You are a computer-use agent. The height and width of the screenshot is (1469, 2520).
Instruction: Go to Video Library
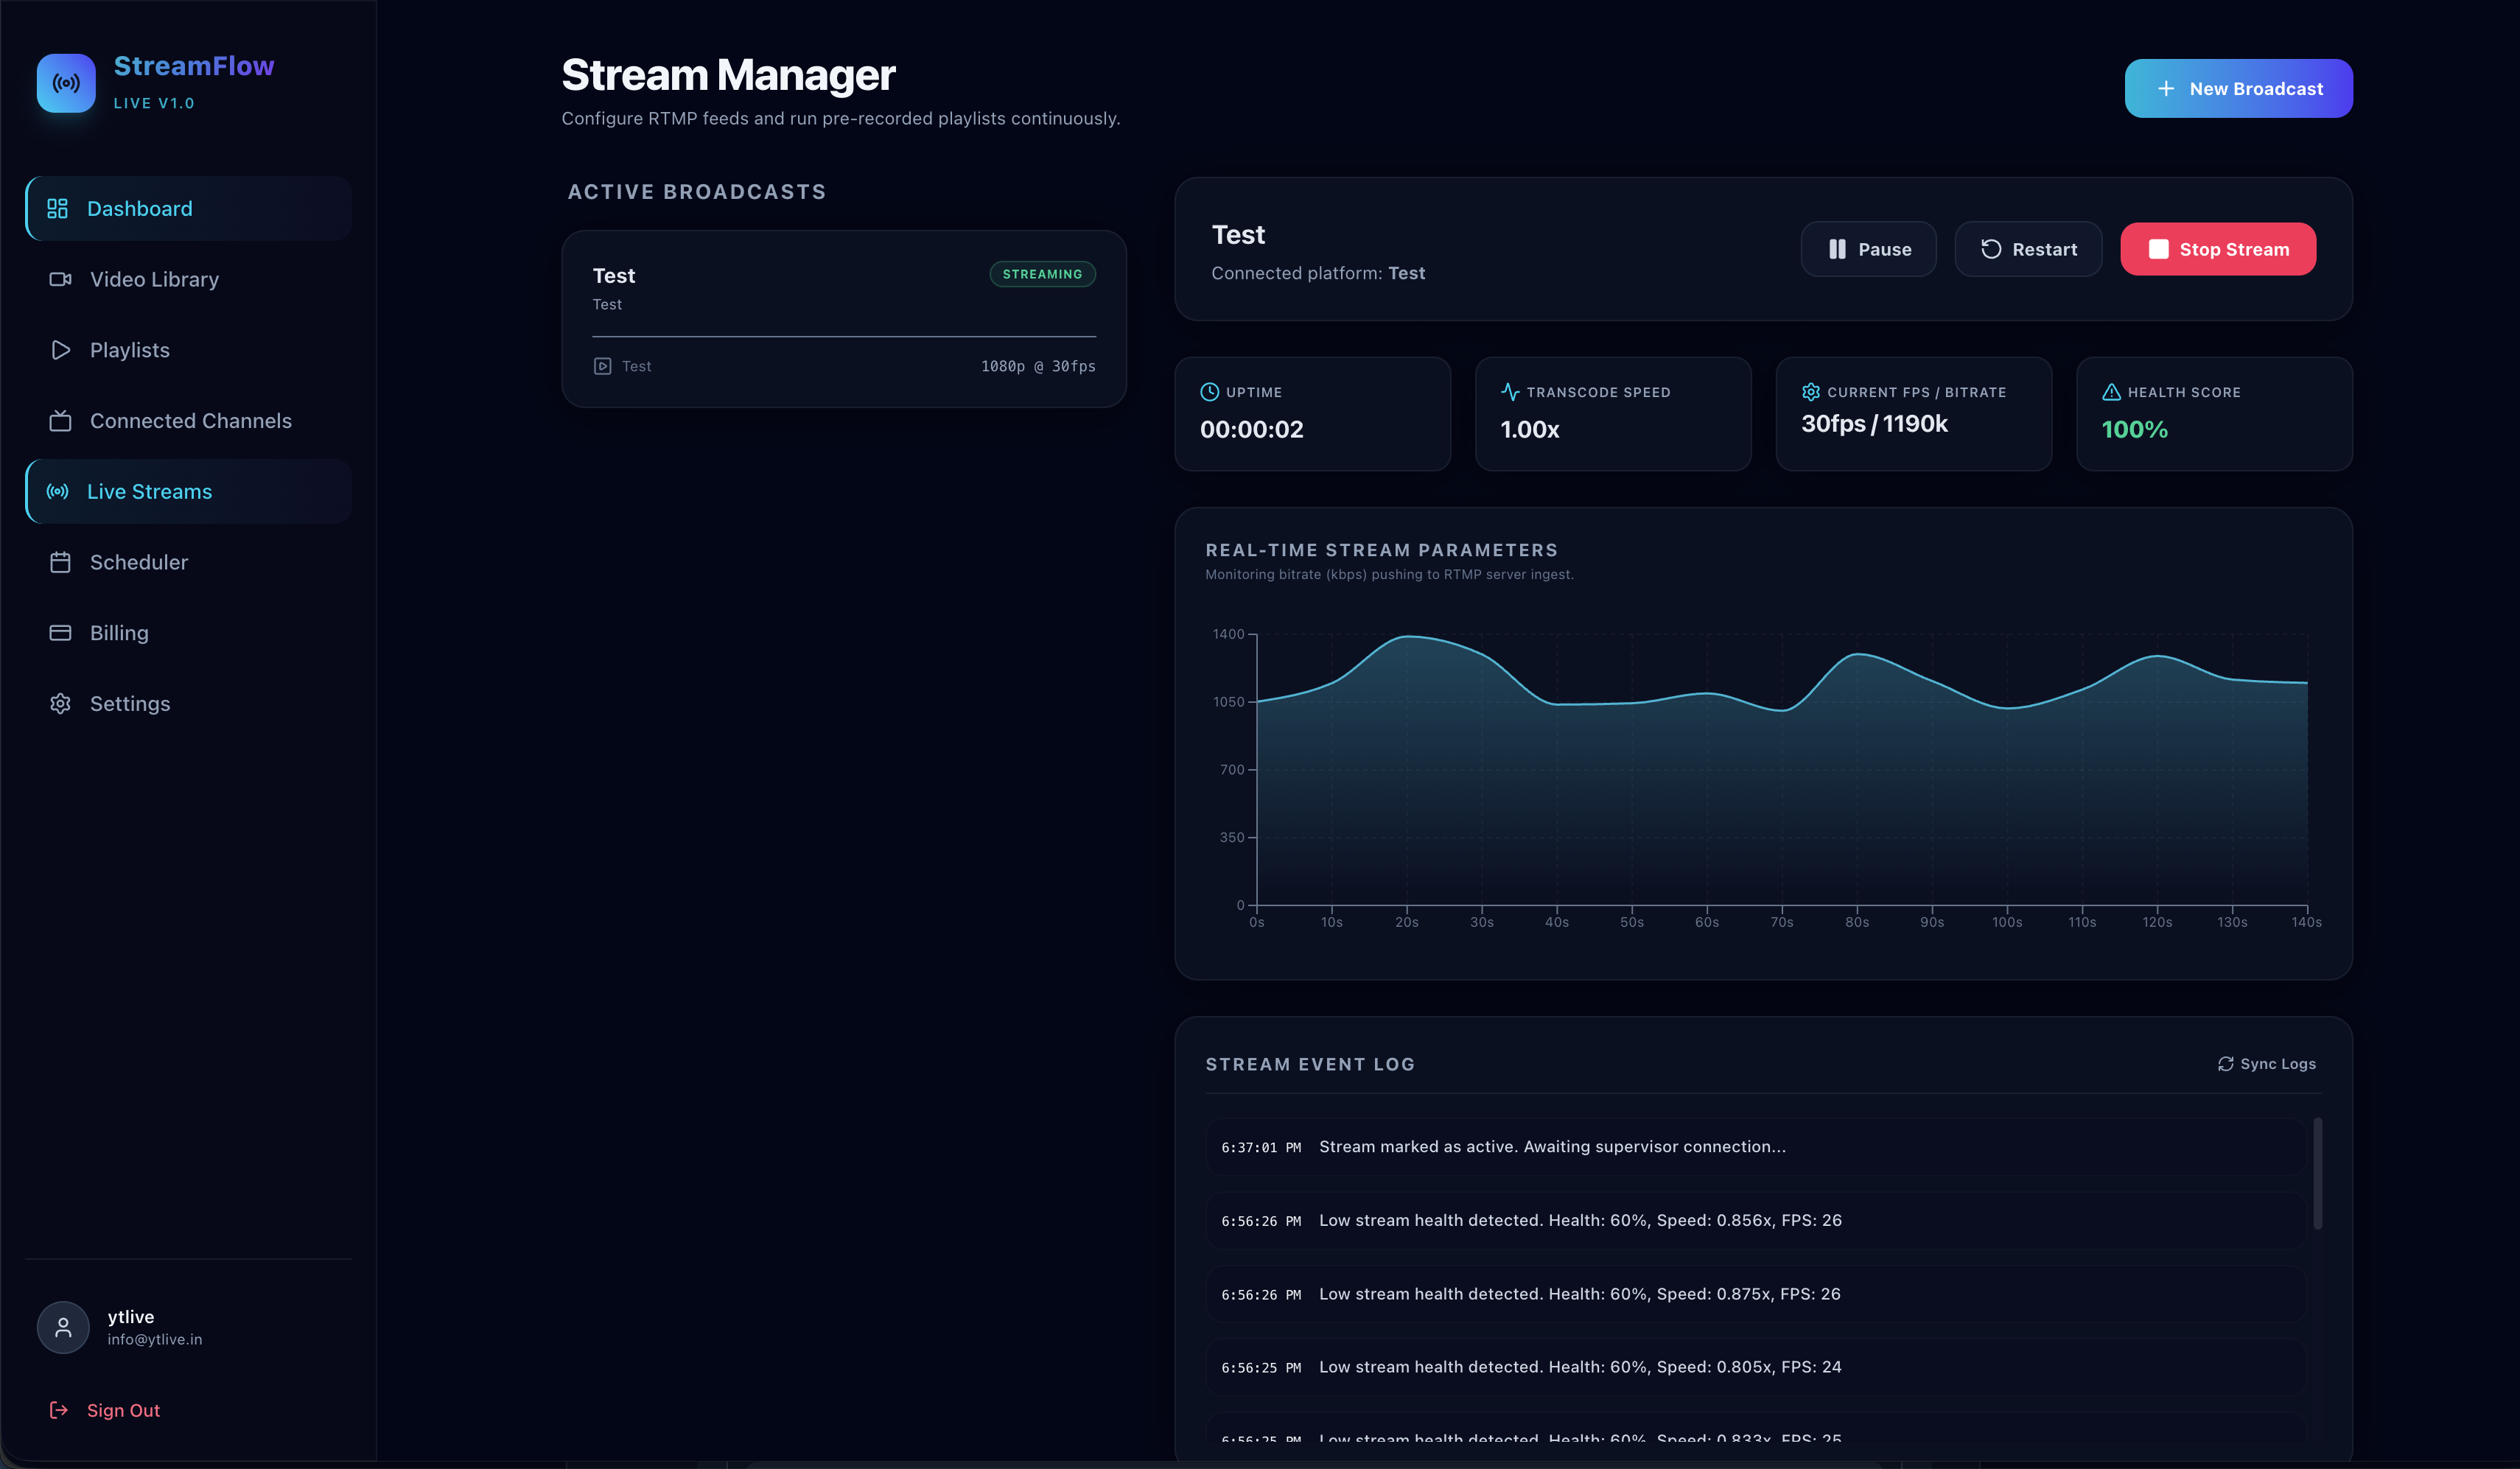(189, 279)
